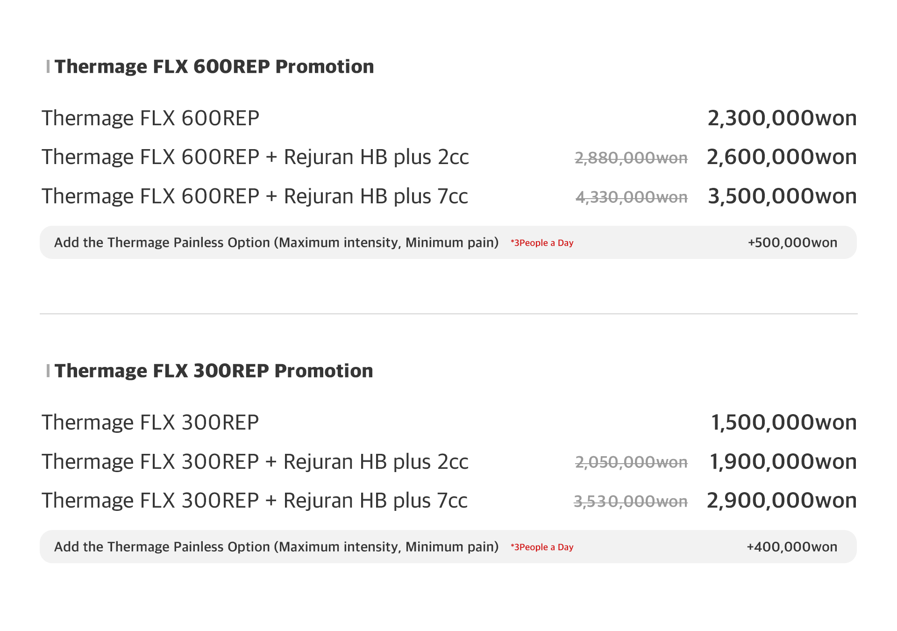Add the Painless Option priced +400,000won
Image resolution: width=897 pixels, height=631 pixels.
(276, 547)
